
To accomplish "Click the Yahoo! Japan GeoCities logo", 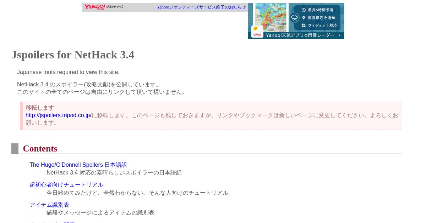I will 103,7.
